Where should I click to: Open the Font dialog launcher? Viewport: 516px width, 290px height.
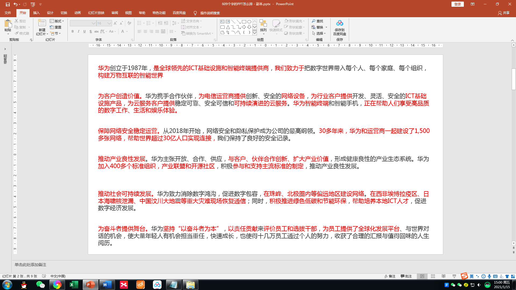click(132, 40)
